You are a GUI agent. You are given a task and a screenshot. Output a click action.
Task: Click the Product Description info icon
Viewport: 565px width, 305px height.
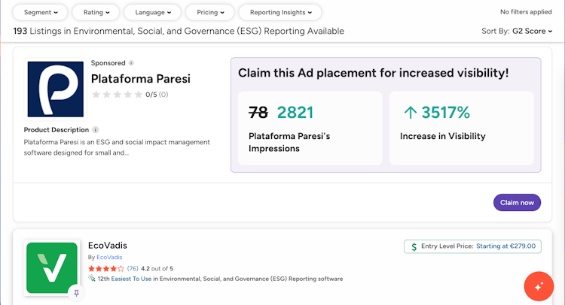coord(95,130)
